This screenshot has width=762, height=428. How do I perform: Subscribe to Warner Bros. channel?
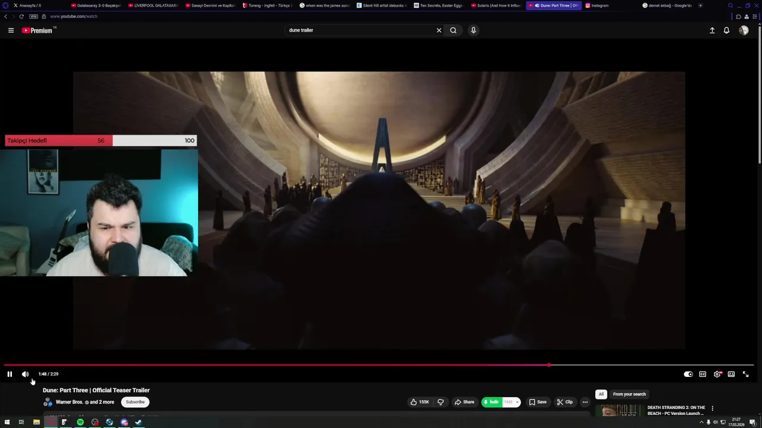[x=135, y=402]
